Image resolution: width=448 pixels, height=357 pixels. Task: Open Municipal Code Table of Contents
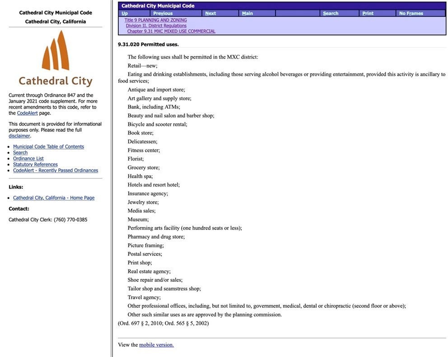pos(48,147)
